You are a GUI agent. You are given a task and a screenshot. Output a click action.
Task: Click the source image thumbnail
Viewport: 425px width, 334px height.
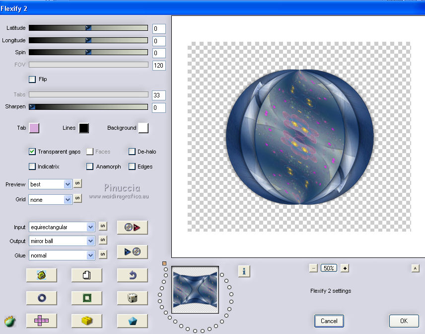click(195, 290)
